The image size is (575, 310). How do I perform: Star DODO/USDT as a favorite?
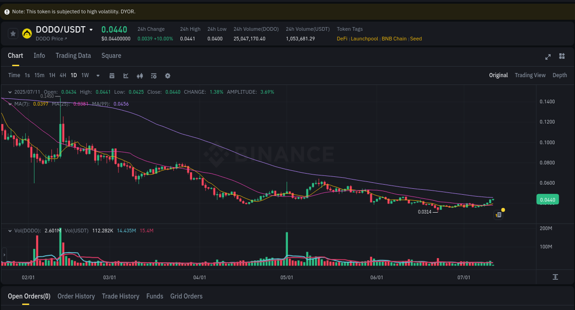point(13,33)
